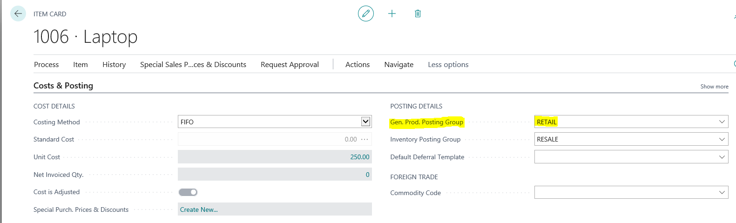
Task: Click Request Approval menu
Action: tap(290, 65)
